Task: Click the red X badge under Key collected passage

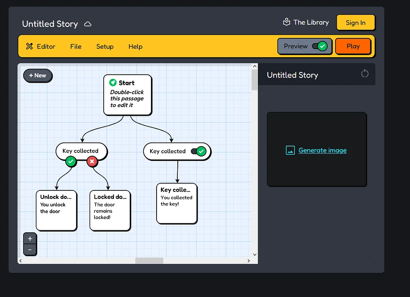Action: [92, 162]
